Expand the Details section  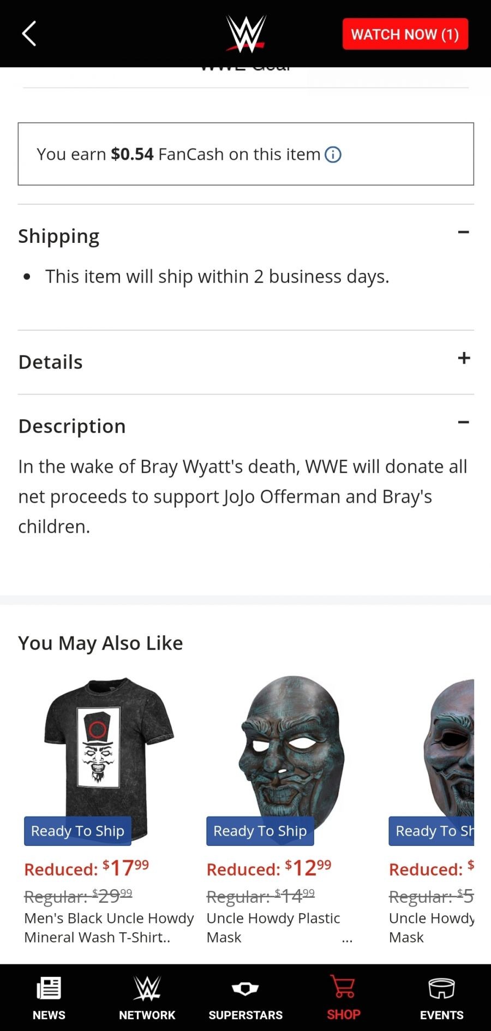tap(463, 358)
